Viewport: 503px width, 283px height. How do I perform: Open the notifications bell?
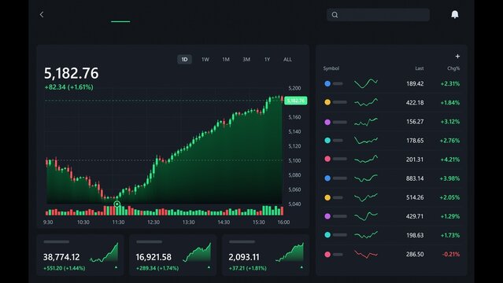455,14
